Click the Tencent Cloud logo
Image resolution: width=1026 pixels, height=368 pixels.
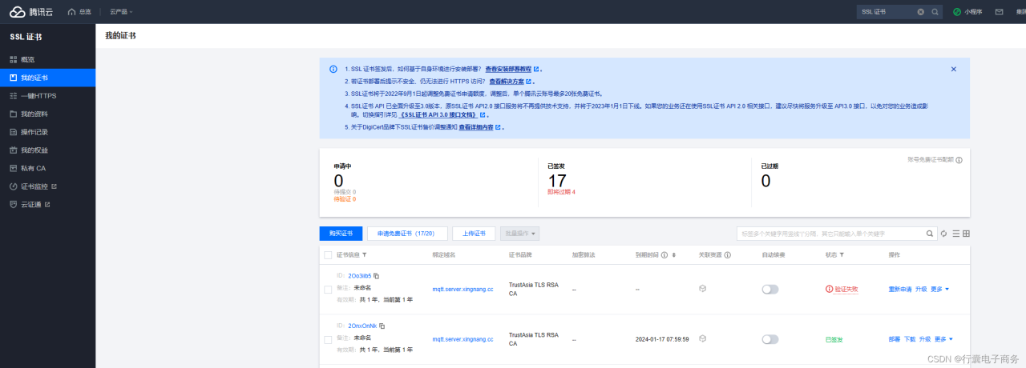click(30, 12)
